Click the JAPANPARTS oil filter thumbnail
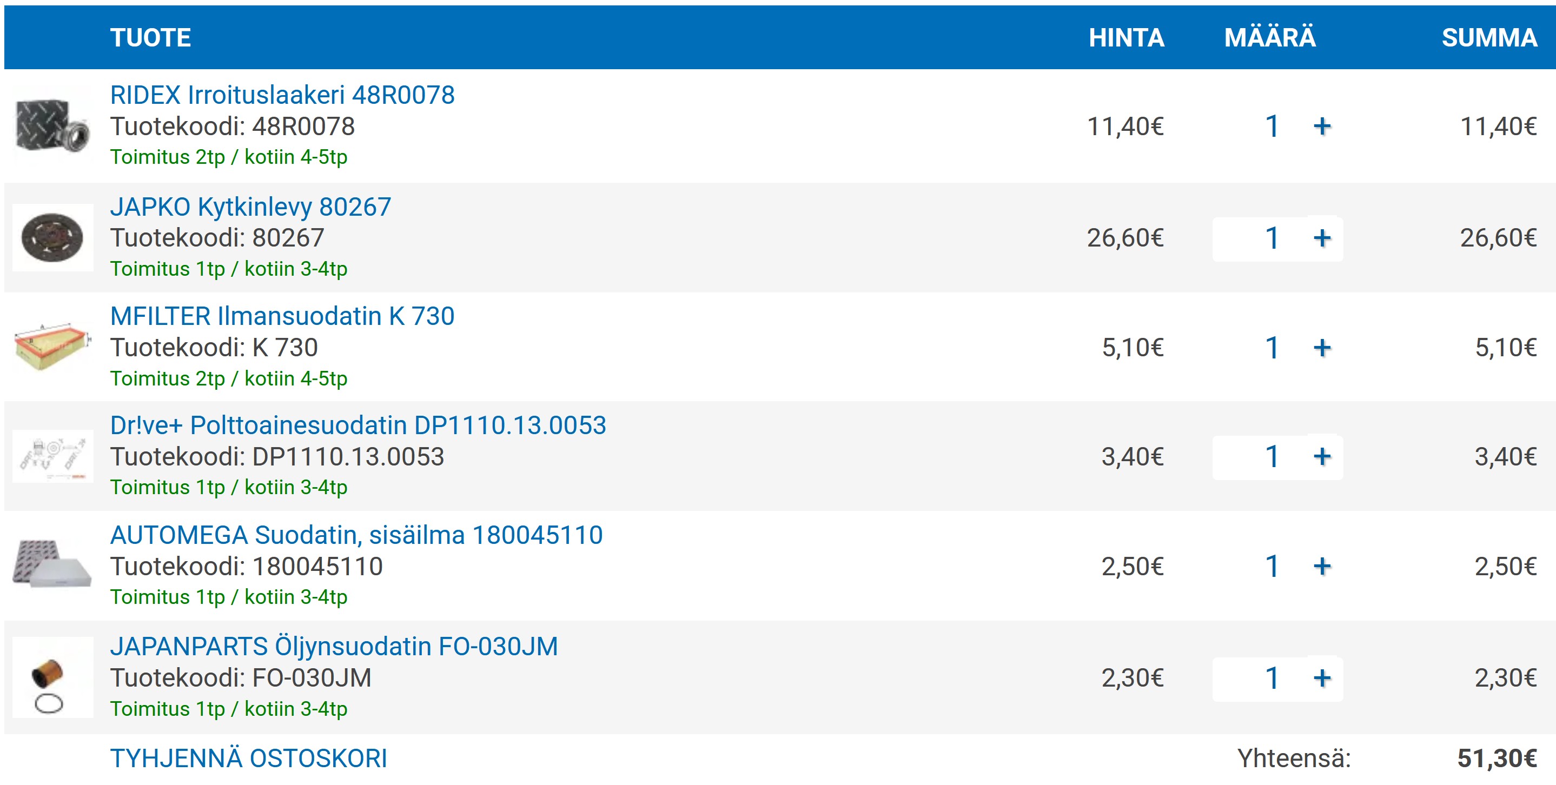Screen dimensions: 1556x785 (52, 677)
